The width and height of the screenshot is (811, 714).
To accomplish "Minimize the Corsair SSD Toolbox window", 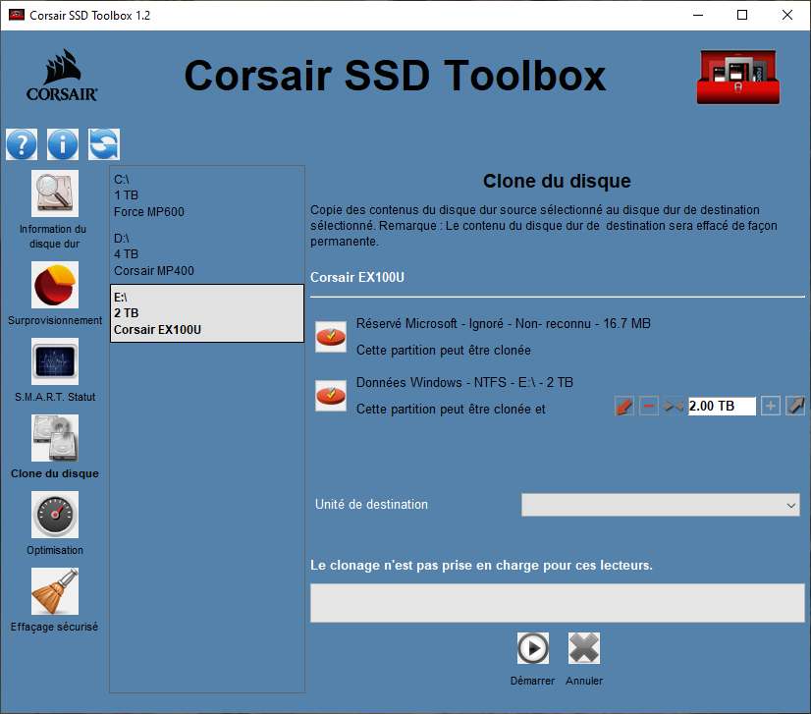I will pyautogui.click(x=698, y=15).
